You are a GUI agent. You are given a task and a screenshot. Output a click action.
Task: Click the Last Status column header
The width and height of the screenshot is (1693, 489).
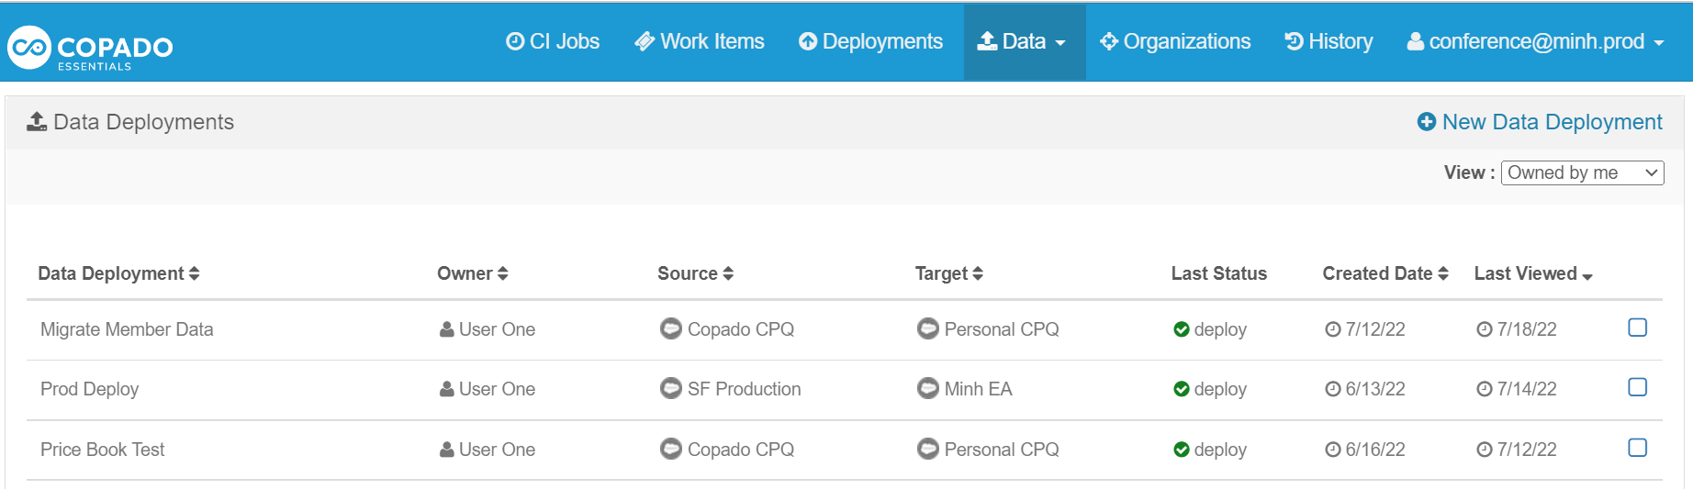[x=1218, y=273]
